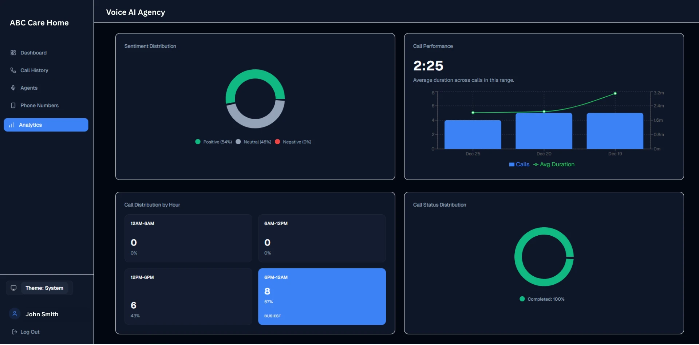Click the Calls legend entry

click(519, 165)
